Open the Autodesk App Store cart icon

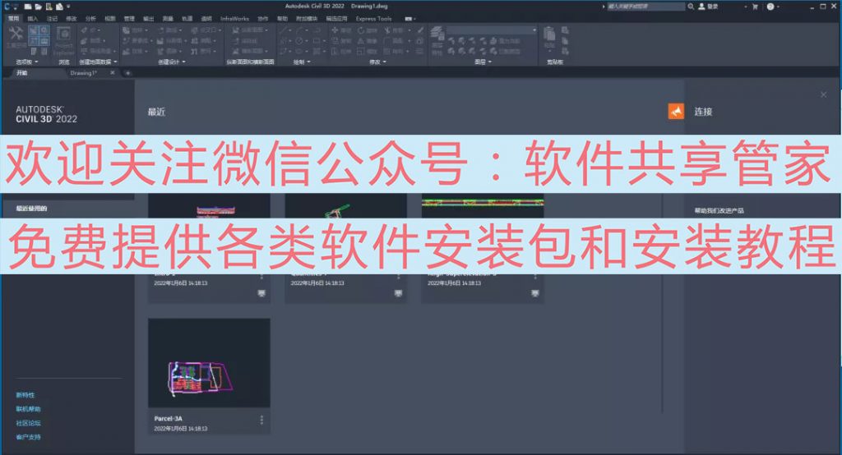coord(755,7)
